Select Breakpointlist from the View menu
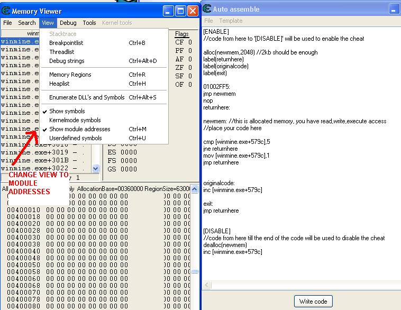401x310 pixels. point(104,43)
